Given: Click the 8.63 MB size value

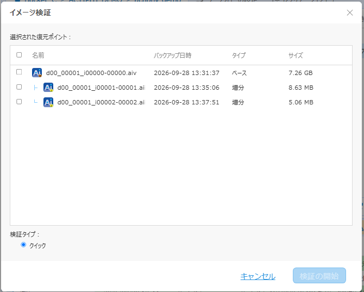Looking at the screenshot, I should (x=301, y=88).
